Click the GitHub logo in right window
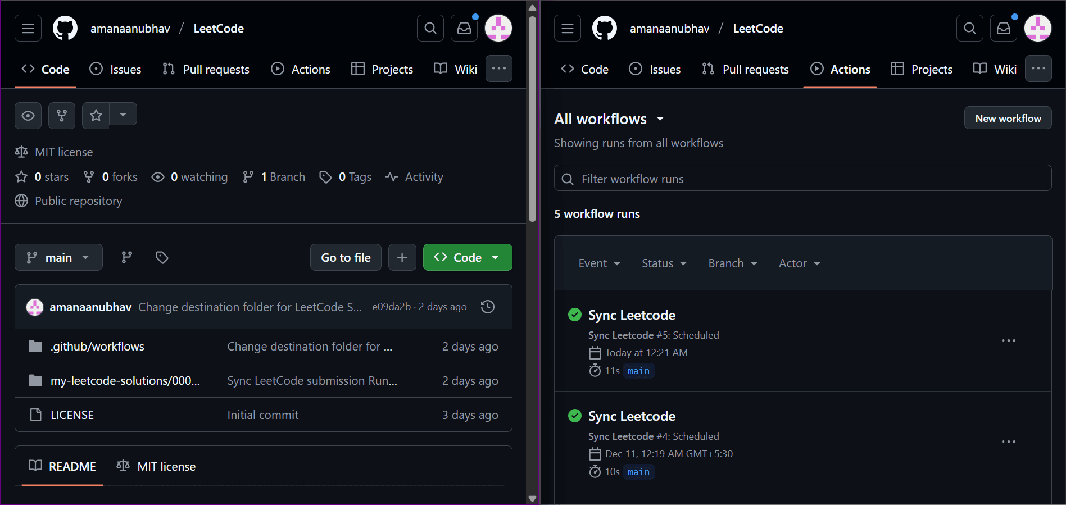 tap(605, 28)
